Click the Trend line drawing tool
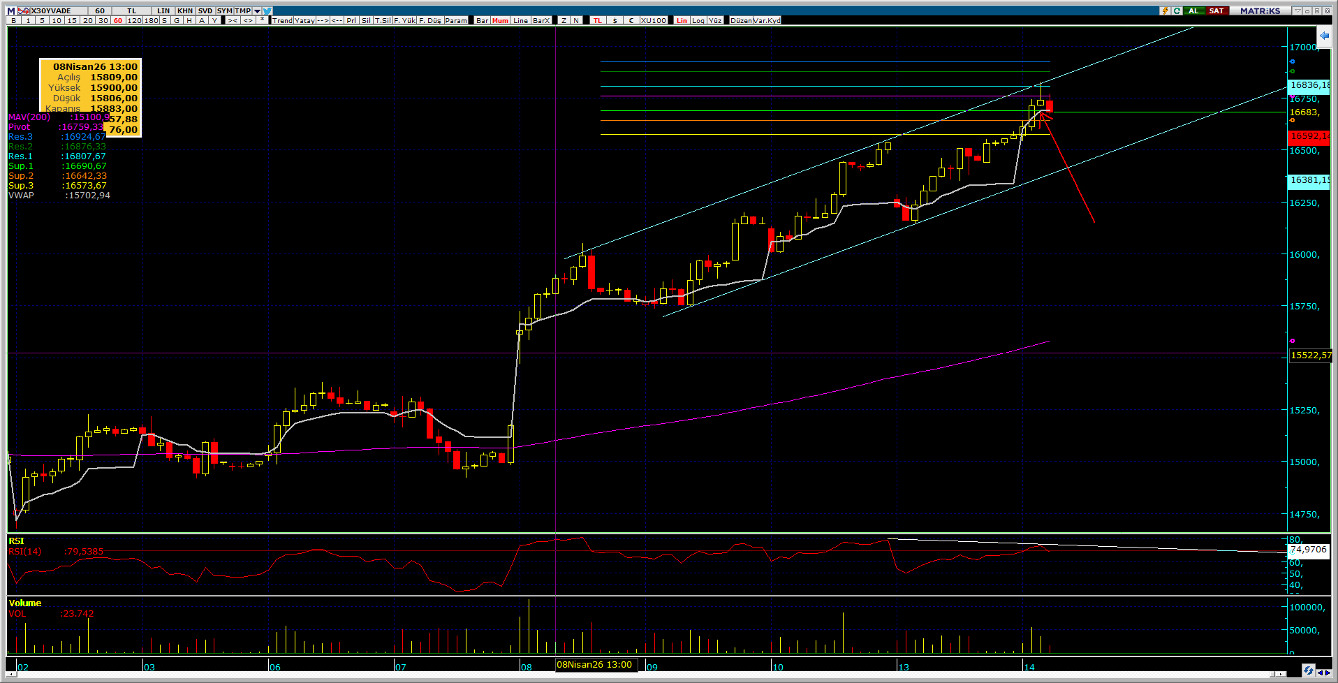The height and width of the screenshot is (683, 1338). 282,21
